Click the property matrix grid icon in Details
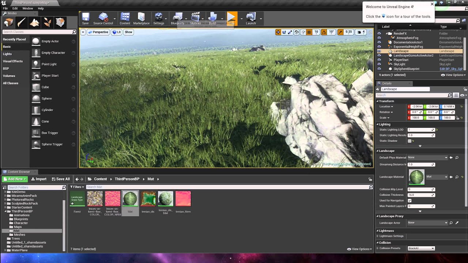 point(456,95)
